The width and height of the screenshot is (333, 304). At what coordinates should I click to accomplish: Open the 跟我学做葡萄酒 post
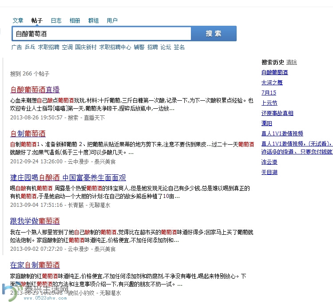35,221
